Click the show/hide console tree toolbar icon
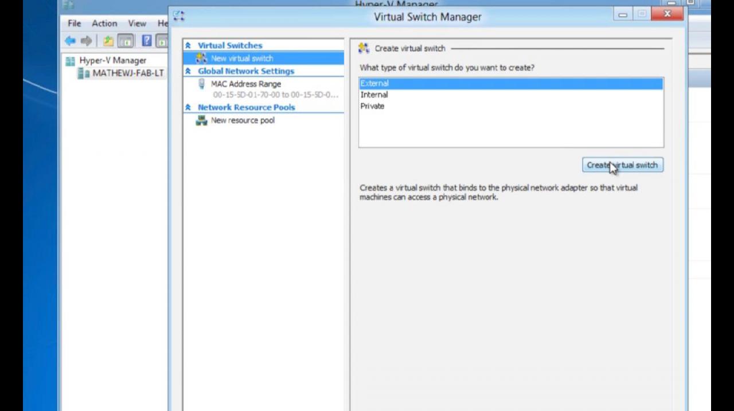The height and width of the screenshot is (411, 734). [126, 41]
